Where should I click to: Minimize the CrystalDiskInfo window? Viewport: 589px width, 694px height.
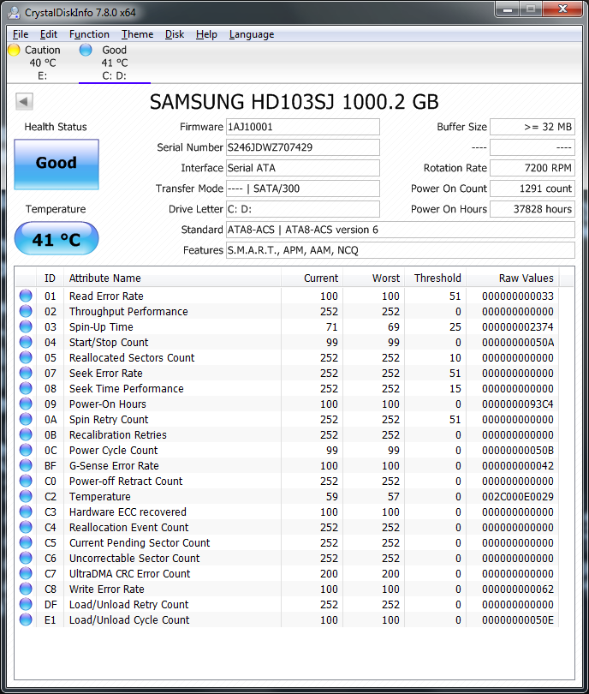pyautogui.click(x=508, y=9)
